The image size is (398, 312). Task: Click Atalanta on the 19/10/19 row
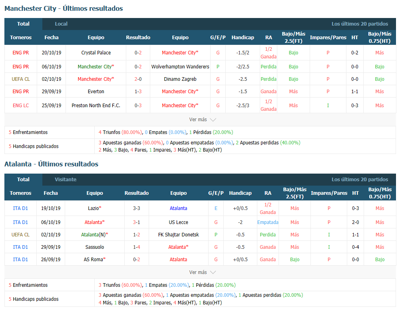pyautogui.click(x=179, y=208)
